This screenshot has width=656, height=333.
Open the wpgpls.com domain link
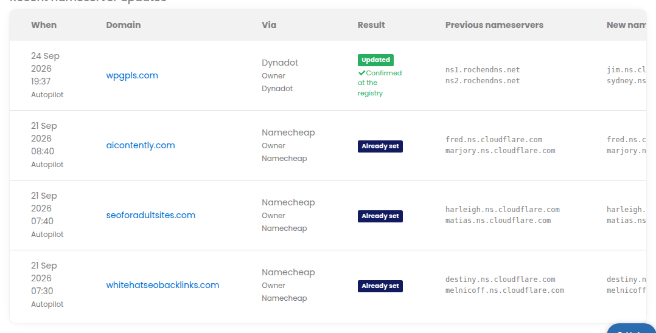132,75
